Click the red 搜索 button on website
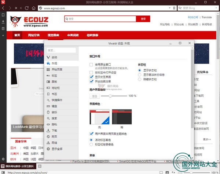This screenshot has width=220, height=174. click(143, 19)
